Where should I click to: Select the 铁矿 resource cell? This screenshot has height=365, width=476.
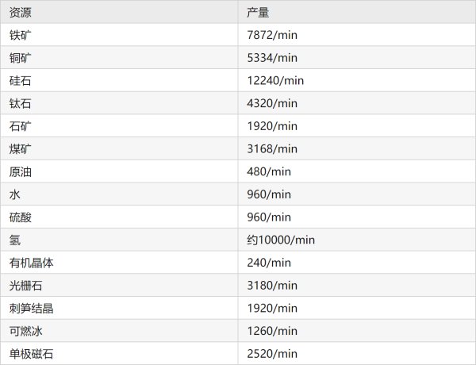21,35
